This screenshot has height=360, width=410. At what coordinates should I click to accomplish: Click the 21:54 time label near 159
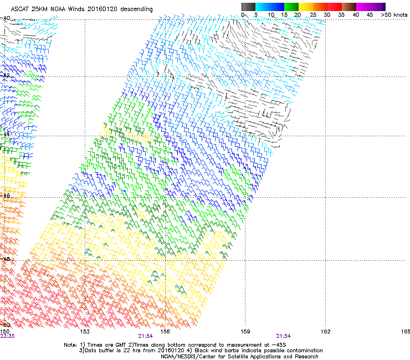point(284,336)
